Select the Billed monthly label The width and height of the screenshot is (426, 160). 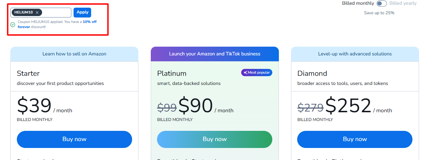pyautogui.click(x=358, y=3)
